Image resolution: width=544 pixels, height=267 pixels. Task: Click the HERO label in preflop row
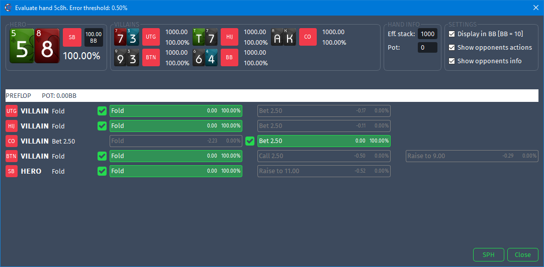click(31, 171)
